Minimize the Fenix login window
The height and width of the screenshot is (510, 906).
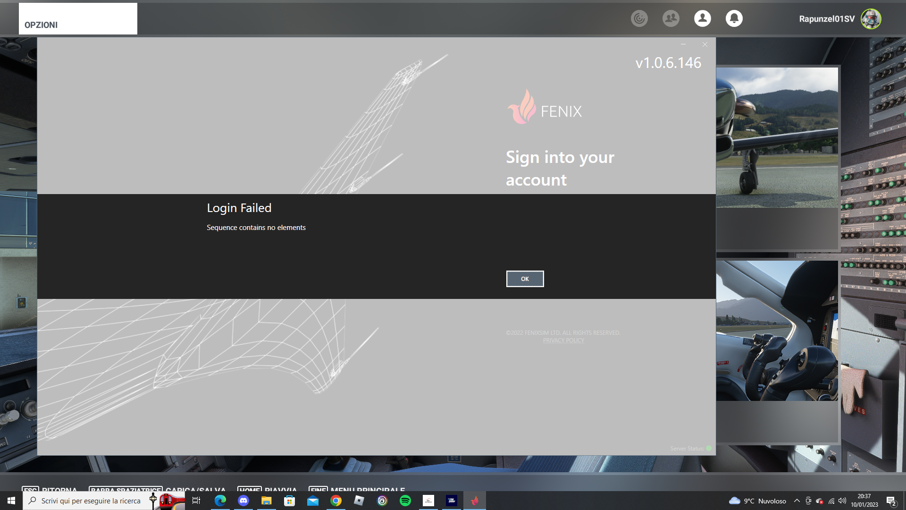click(x=683, y=44)
